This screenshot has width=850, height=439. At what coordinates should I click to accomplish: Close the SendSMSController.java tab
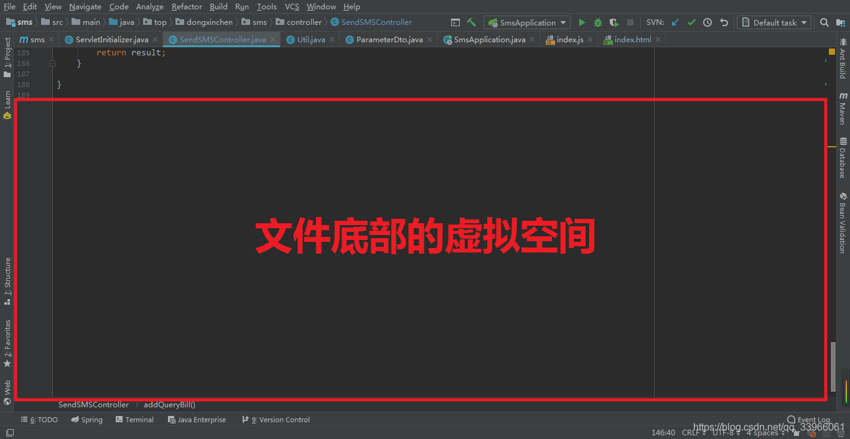pyautogui.click(x=273, y=39)
